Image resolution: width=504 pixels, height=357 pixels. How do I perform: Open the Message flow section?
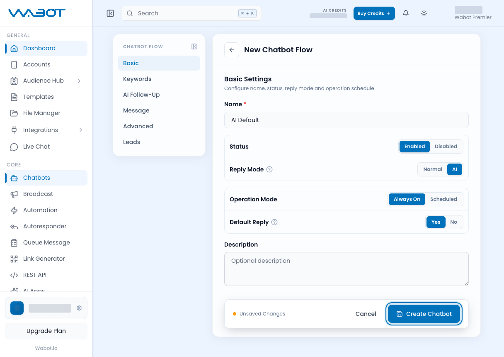[x=159, y=110]
